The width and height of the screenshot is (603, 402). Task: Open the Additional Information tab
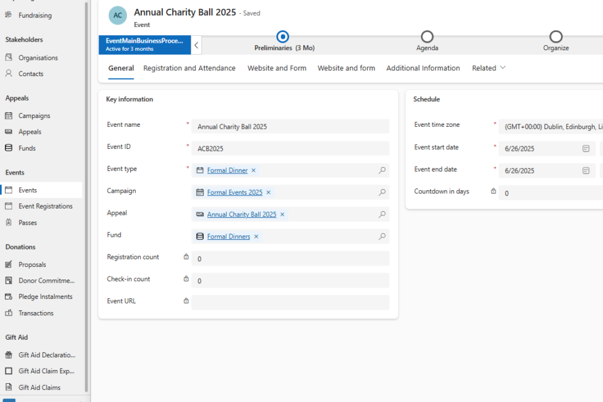(x=423, y=68)
